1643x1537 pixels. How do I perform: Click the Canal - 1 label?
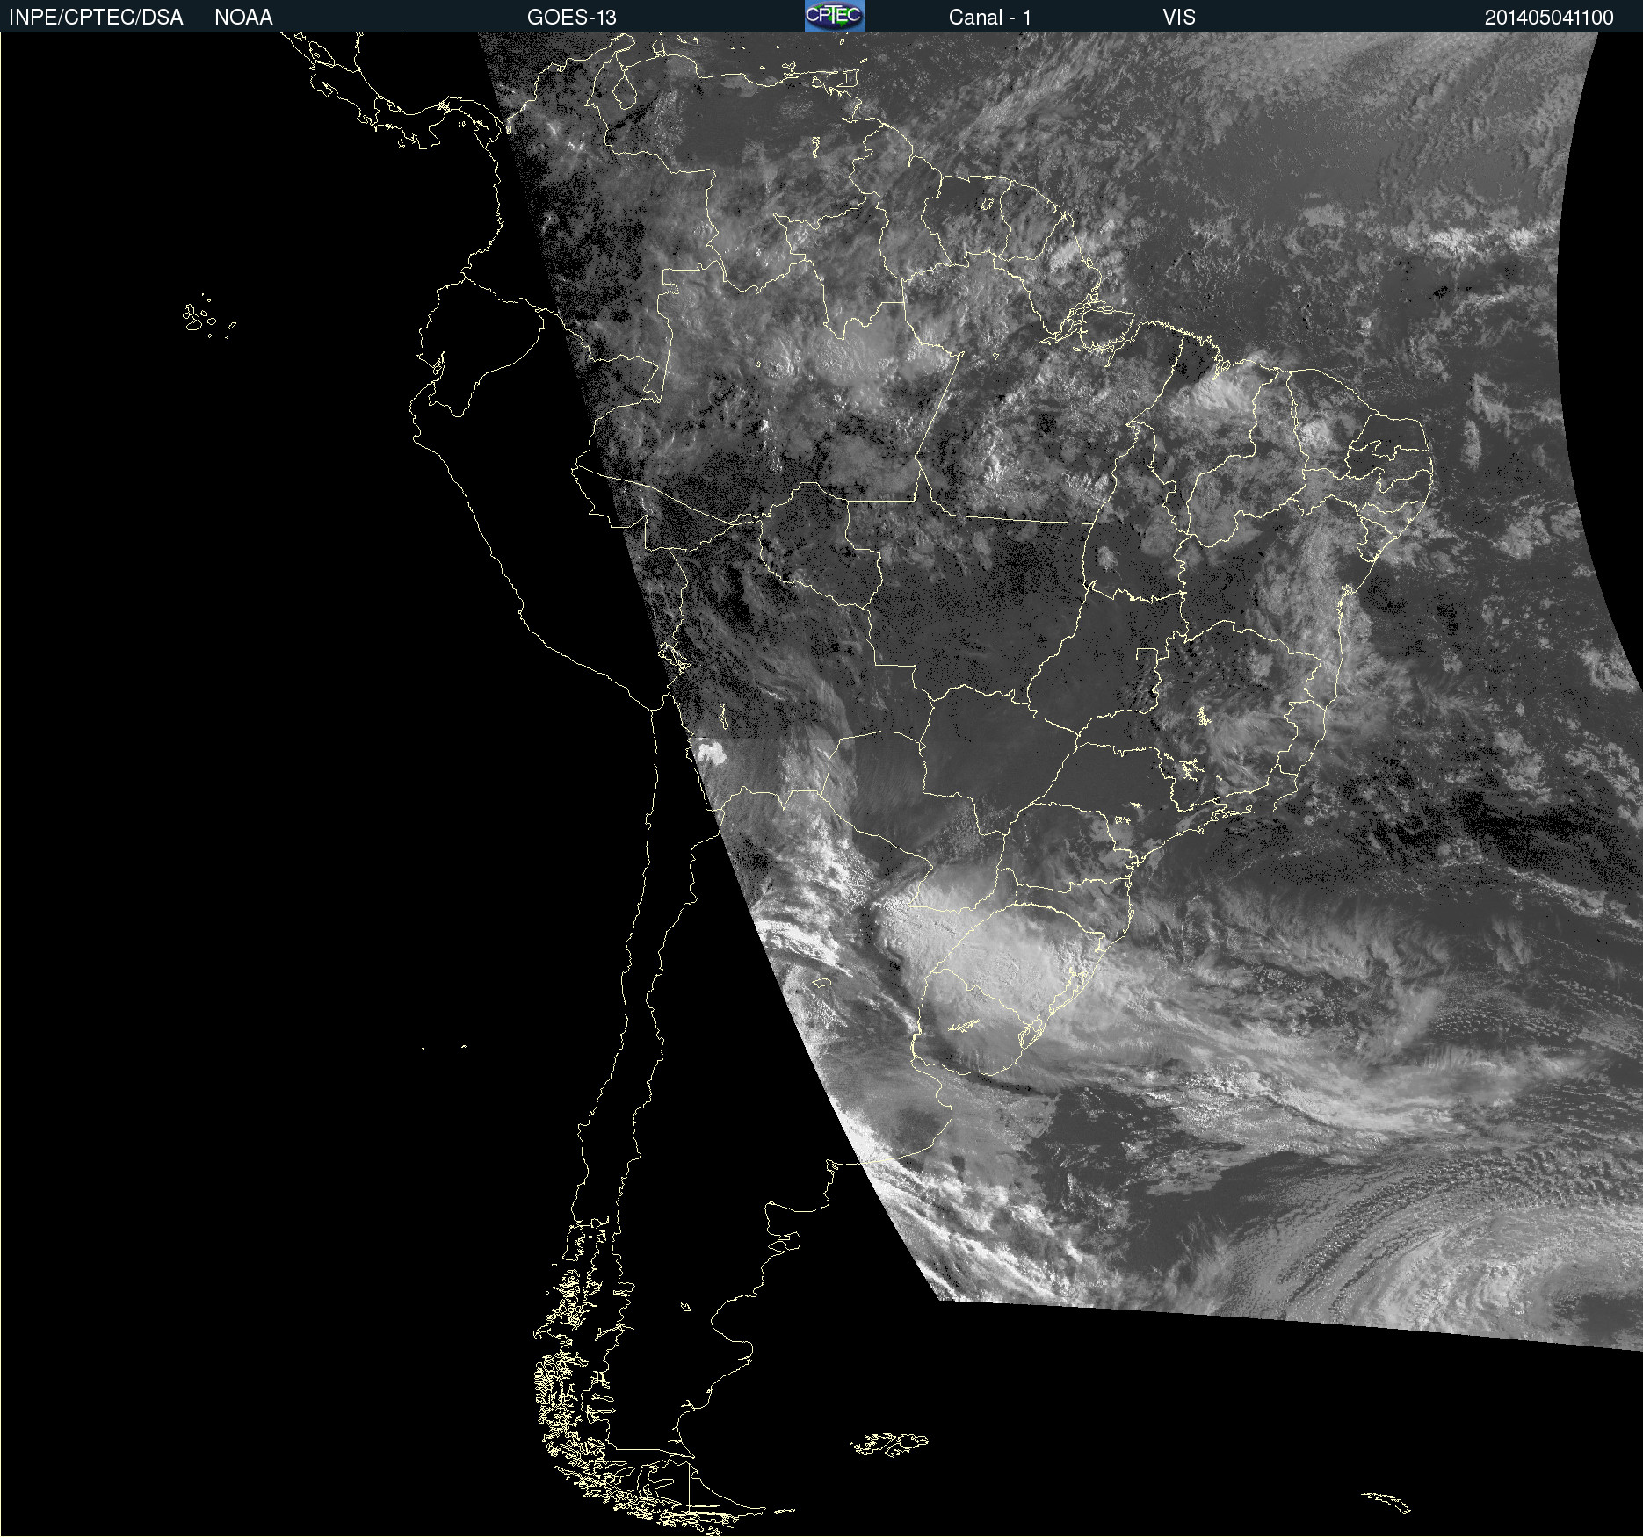pyautogui.click(x=989, y=18)
